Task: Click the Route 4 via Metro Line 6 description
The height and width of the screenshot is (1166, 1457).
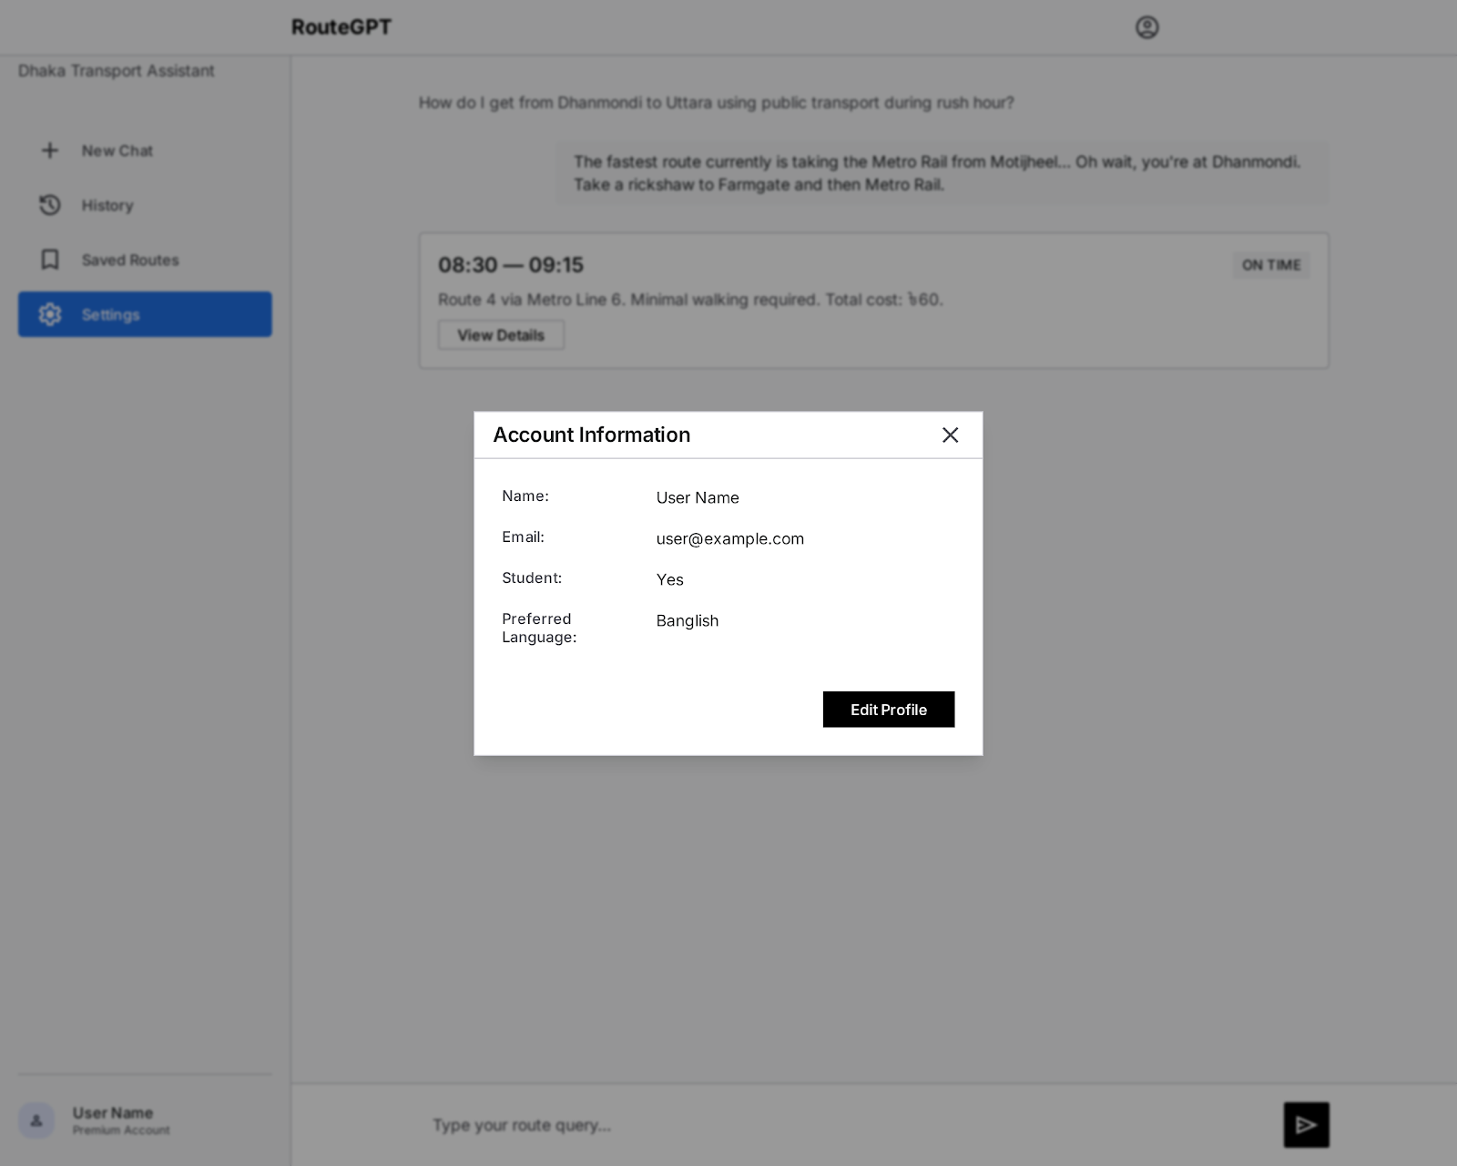Action: [690, 300]
